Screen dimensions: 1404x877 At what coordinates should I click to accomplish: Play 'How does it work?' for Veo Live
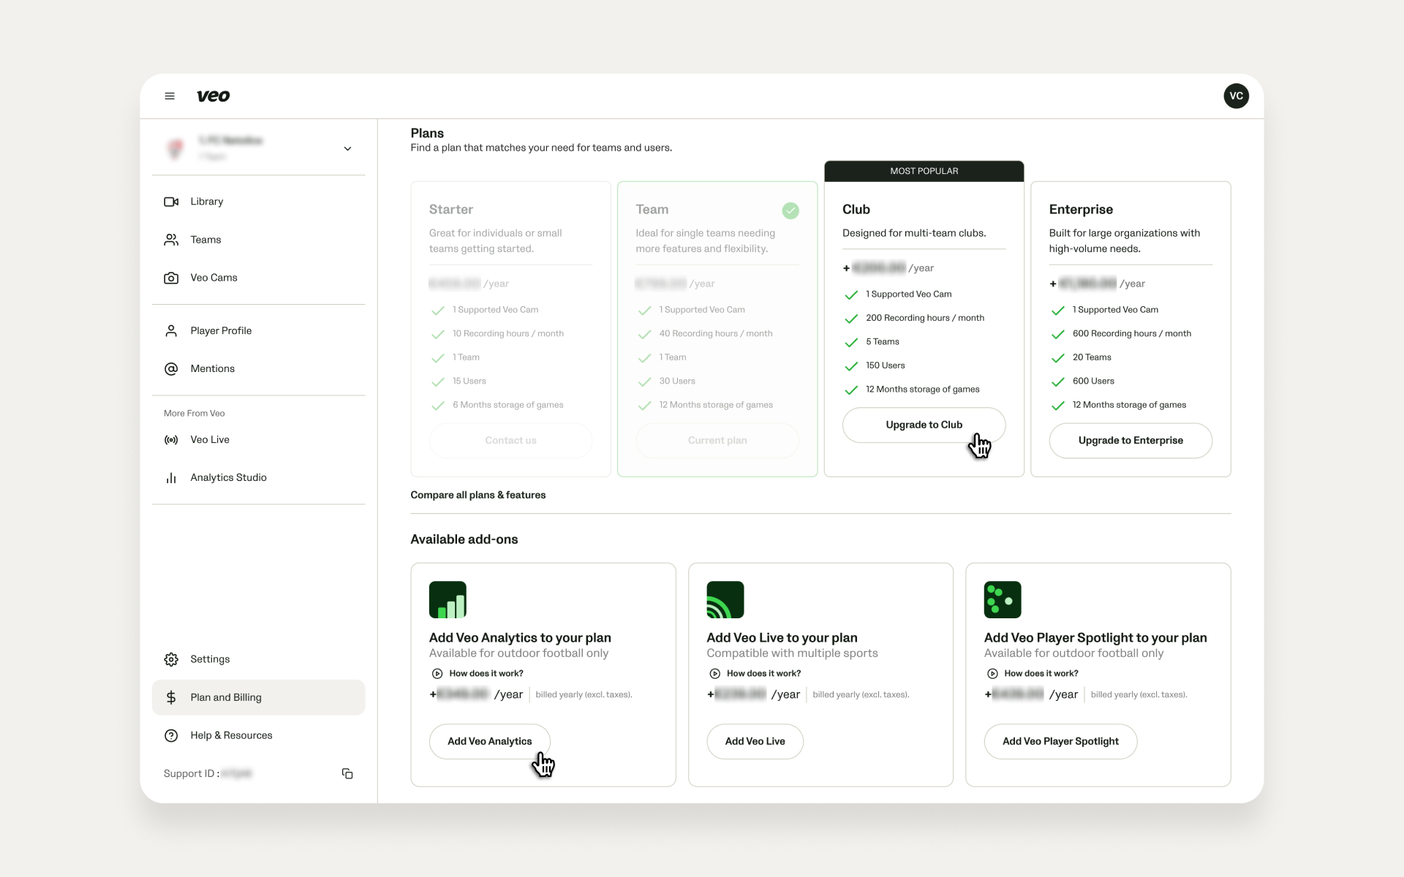[755, 674]
